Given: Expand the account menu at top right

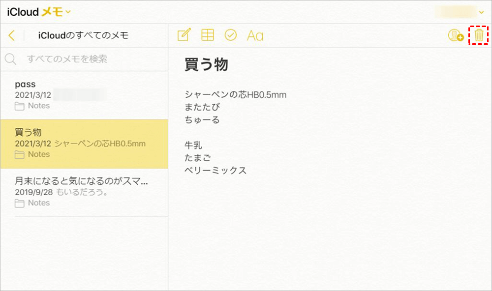Looking at the screenshot, I should click(481, 12).
